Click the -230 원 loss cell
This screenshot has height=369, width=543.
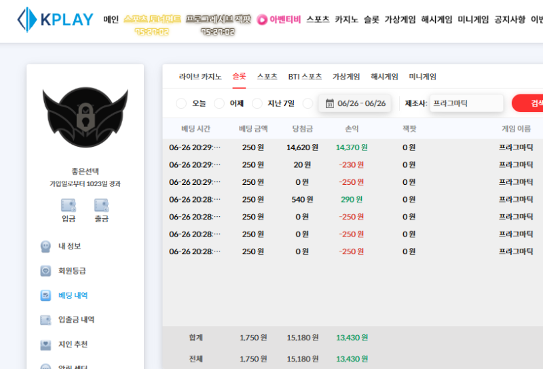click(352, 165)
